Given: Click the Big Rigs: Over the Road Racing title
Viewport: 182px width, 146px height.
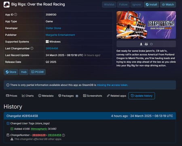Looking at the screenshot, I should coord(38,4).
